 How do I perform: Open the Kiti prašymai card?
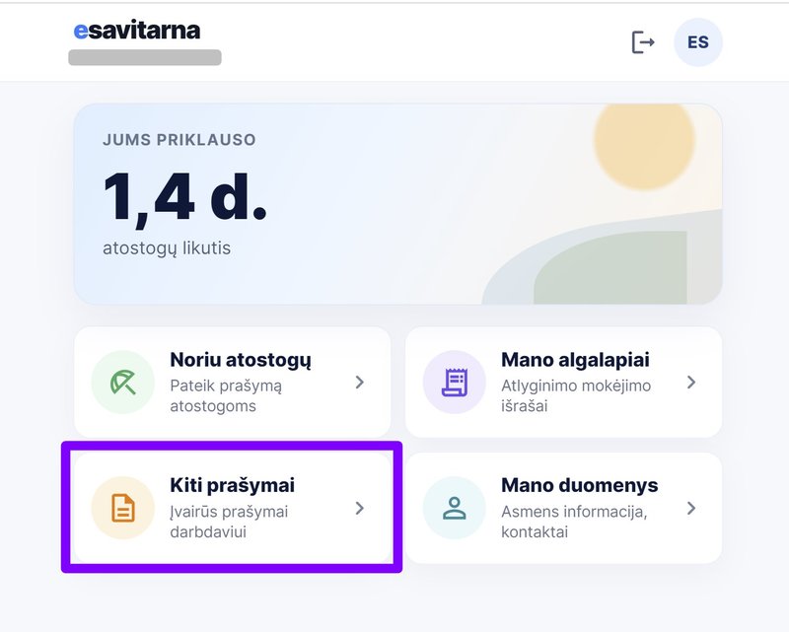click(232, 508)
